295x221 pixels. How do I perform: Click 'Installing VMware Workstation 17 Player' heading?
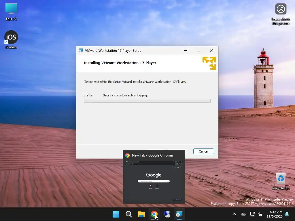[120, 63]
